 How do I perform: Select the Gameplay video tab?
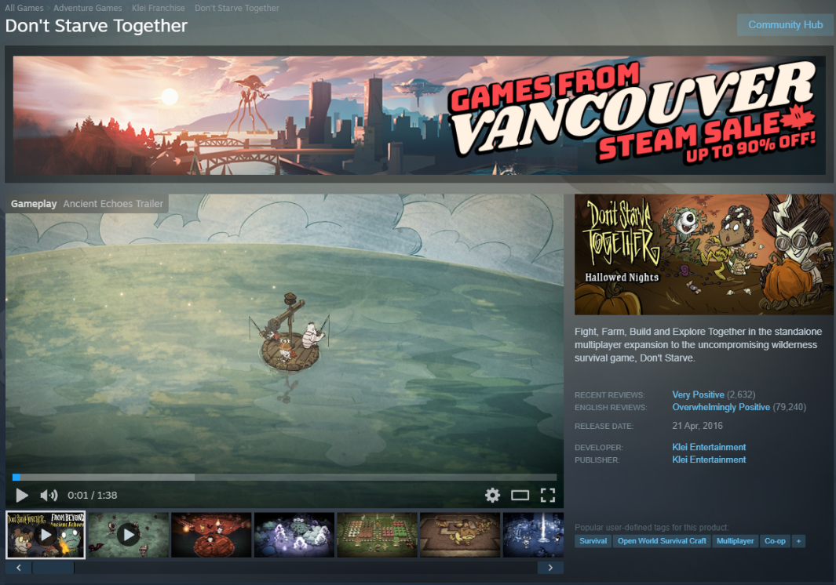click(x=34, y=204)
